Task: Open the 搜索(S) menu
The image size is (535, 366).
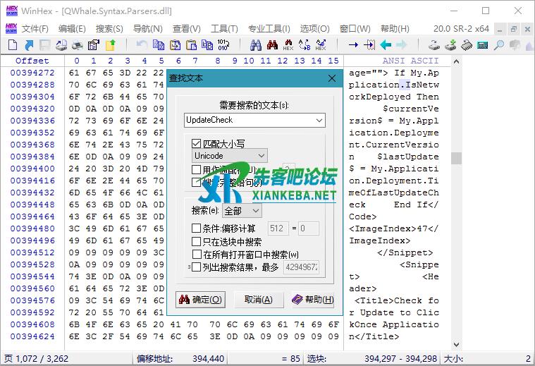Action: (x=109, y=29)
